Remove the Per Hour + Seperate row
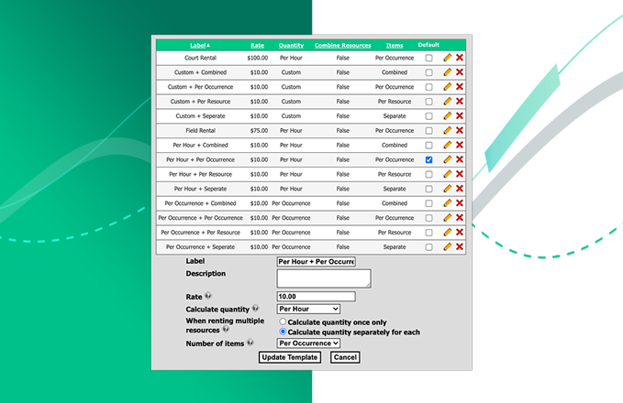Screen dimensions: 623x403 tap(460, 189)
